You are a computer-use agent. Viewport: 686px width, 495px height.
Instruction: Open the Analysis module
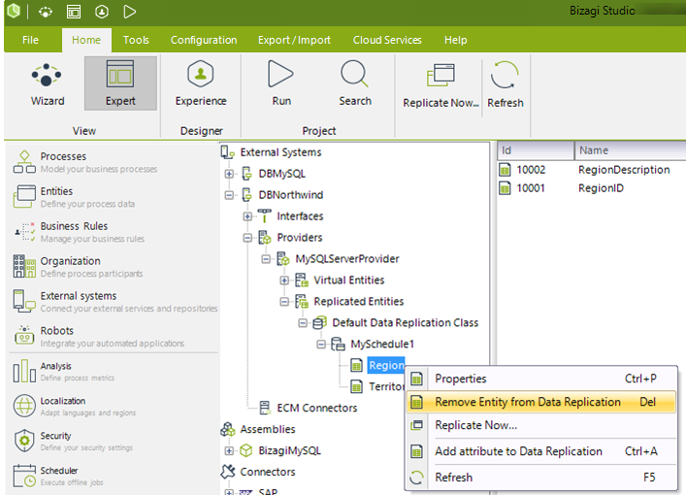coord(64,372)
